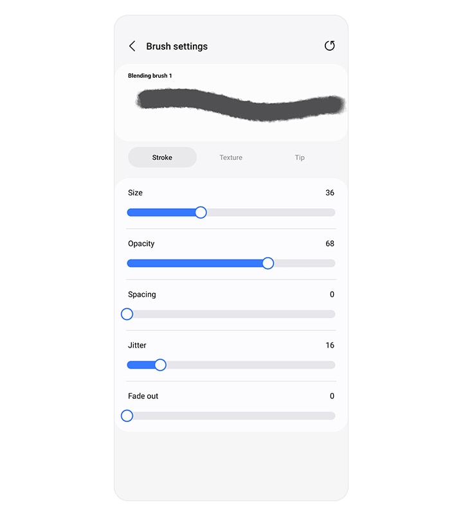
Task: Tap the reset brush settings icon
Action: point(330,46)
